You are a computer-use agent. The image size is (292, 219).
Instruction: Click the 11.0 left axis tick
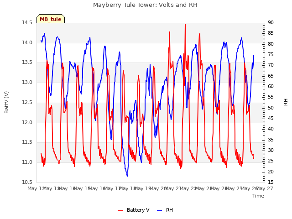(x=27, y=162)
